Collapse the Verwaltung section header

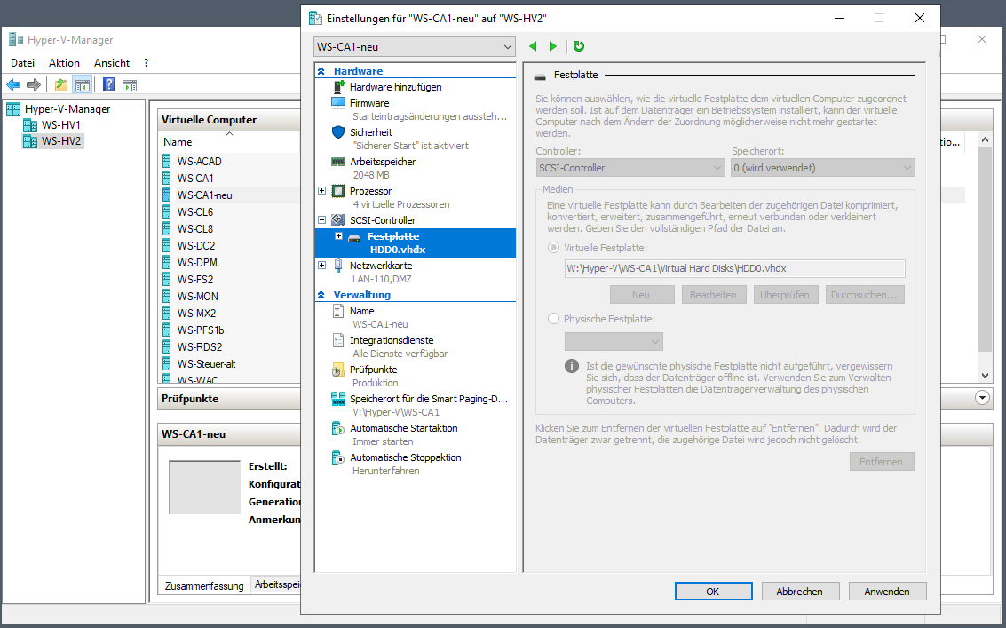(x=321, y=295)
